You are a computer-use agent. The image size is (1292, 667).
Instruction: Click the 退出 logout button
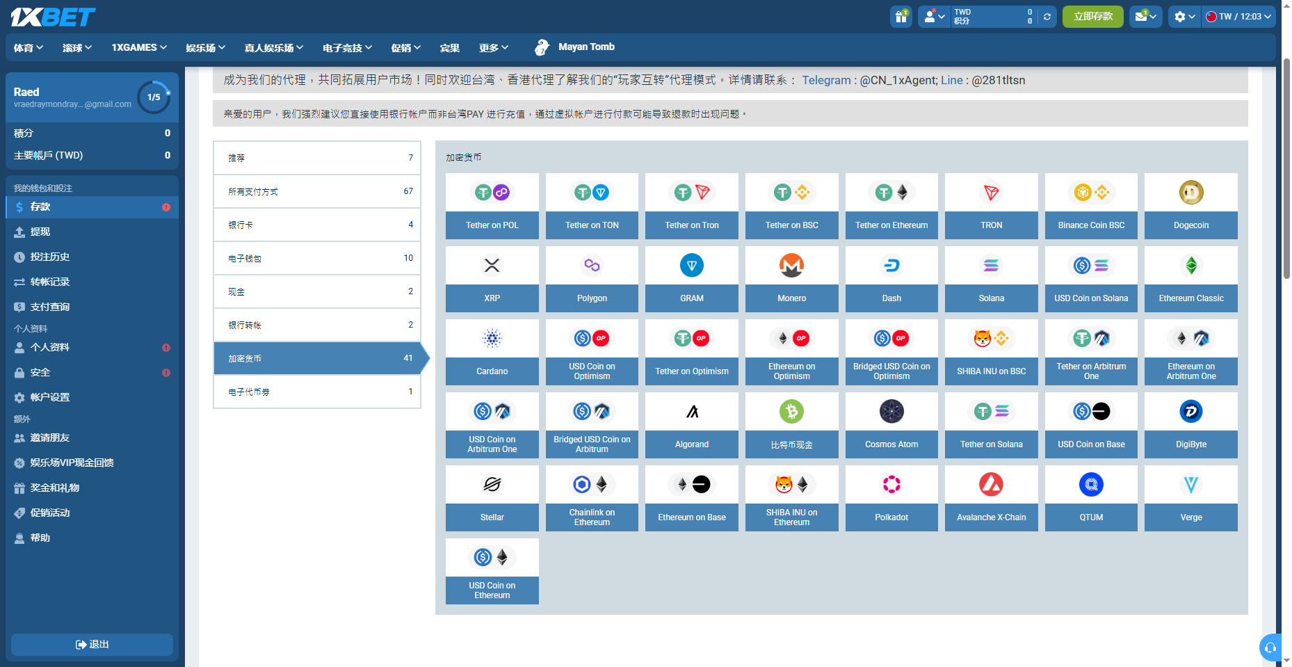(x=92, y=645)
